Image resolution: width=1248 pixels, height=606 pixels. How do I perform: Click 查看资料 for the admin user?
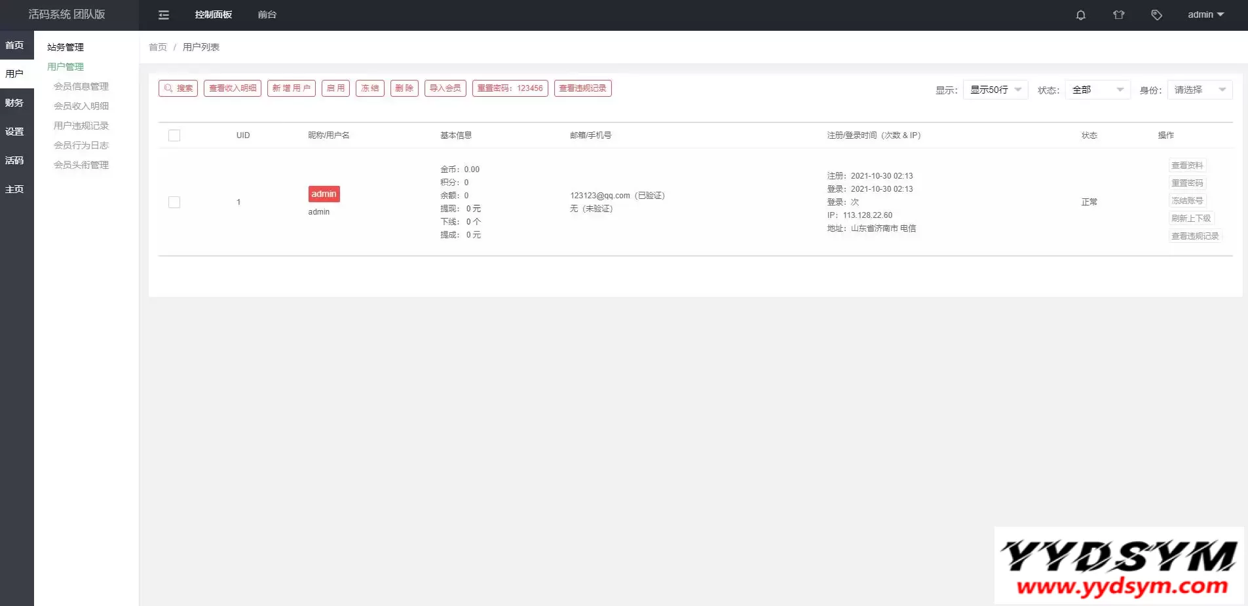[x=1187, y=166]
